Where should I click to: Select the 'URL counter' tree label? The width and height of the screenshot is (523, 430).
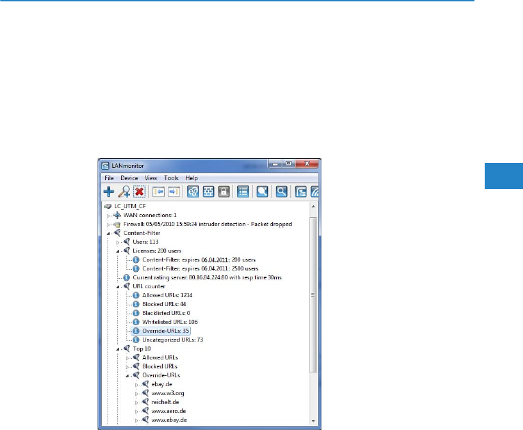149,286
